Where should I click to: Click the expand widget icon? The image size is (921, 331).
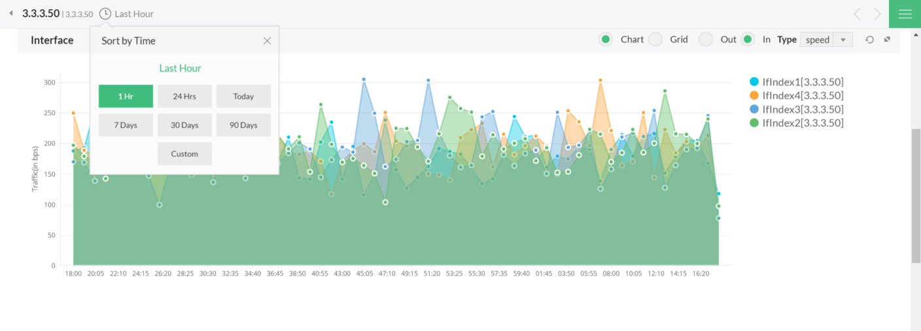[888, 40]
